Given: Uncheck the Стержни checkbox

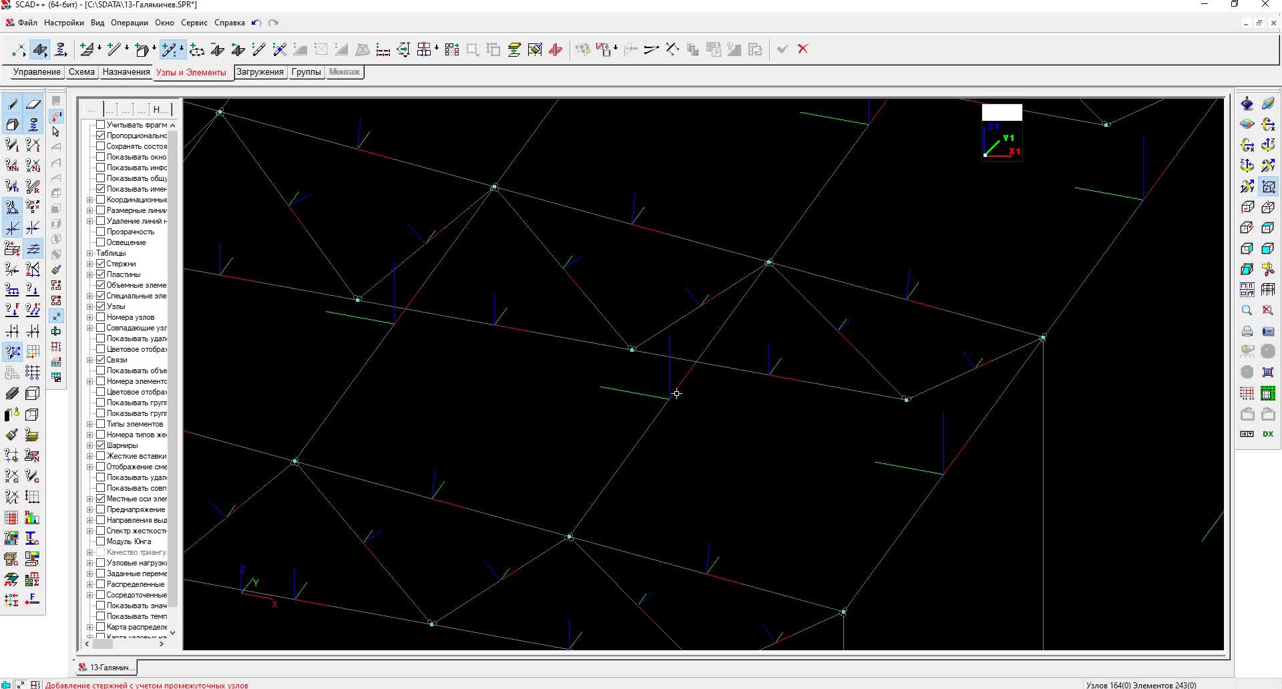Looking at the screenshot, I should tap(101, 264).
